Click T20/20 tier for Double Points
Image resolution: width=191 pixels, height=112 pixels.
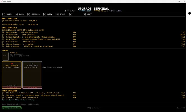[x=182, y=35]
